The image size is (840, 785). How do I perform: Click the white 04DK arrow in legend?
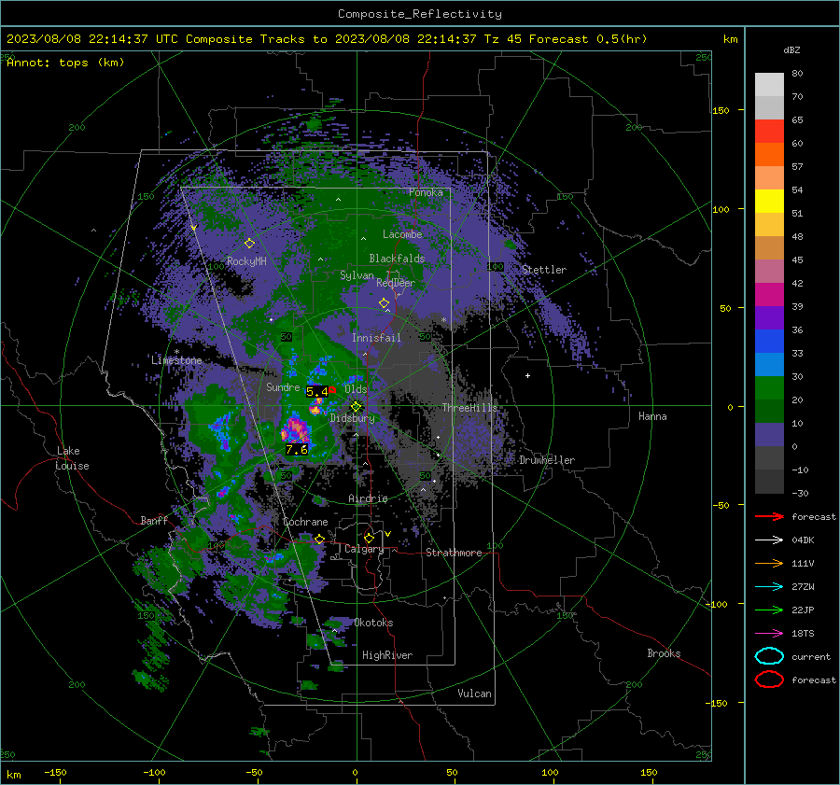769,540
